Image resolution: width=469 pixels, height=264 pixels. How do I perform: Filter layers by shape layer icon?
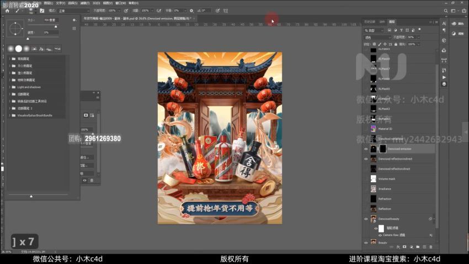pos(407,30)
